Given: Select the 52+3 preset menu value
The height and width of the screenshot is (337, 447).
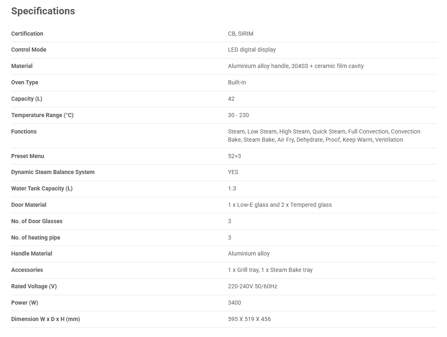Looking at the screenshot, I should tap(235, 156).
